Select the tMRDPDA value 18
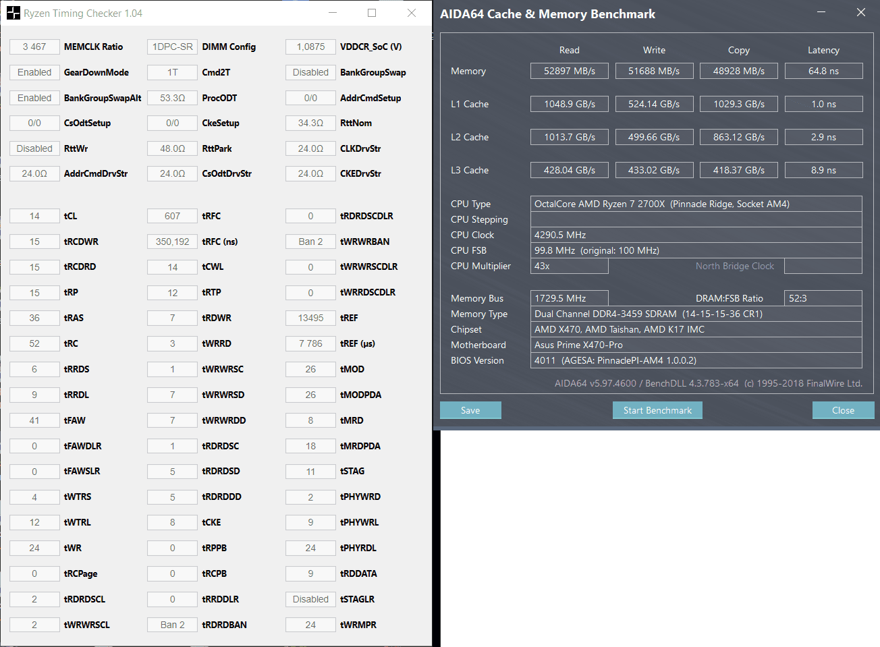Screen dimensions: 880x647 coord(310,446)
